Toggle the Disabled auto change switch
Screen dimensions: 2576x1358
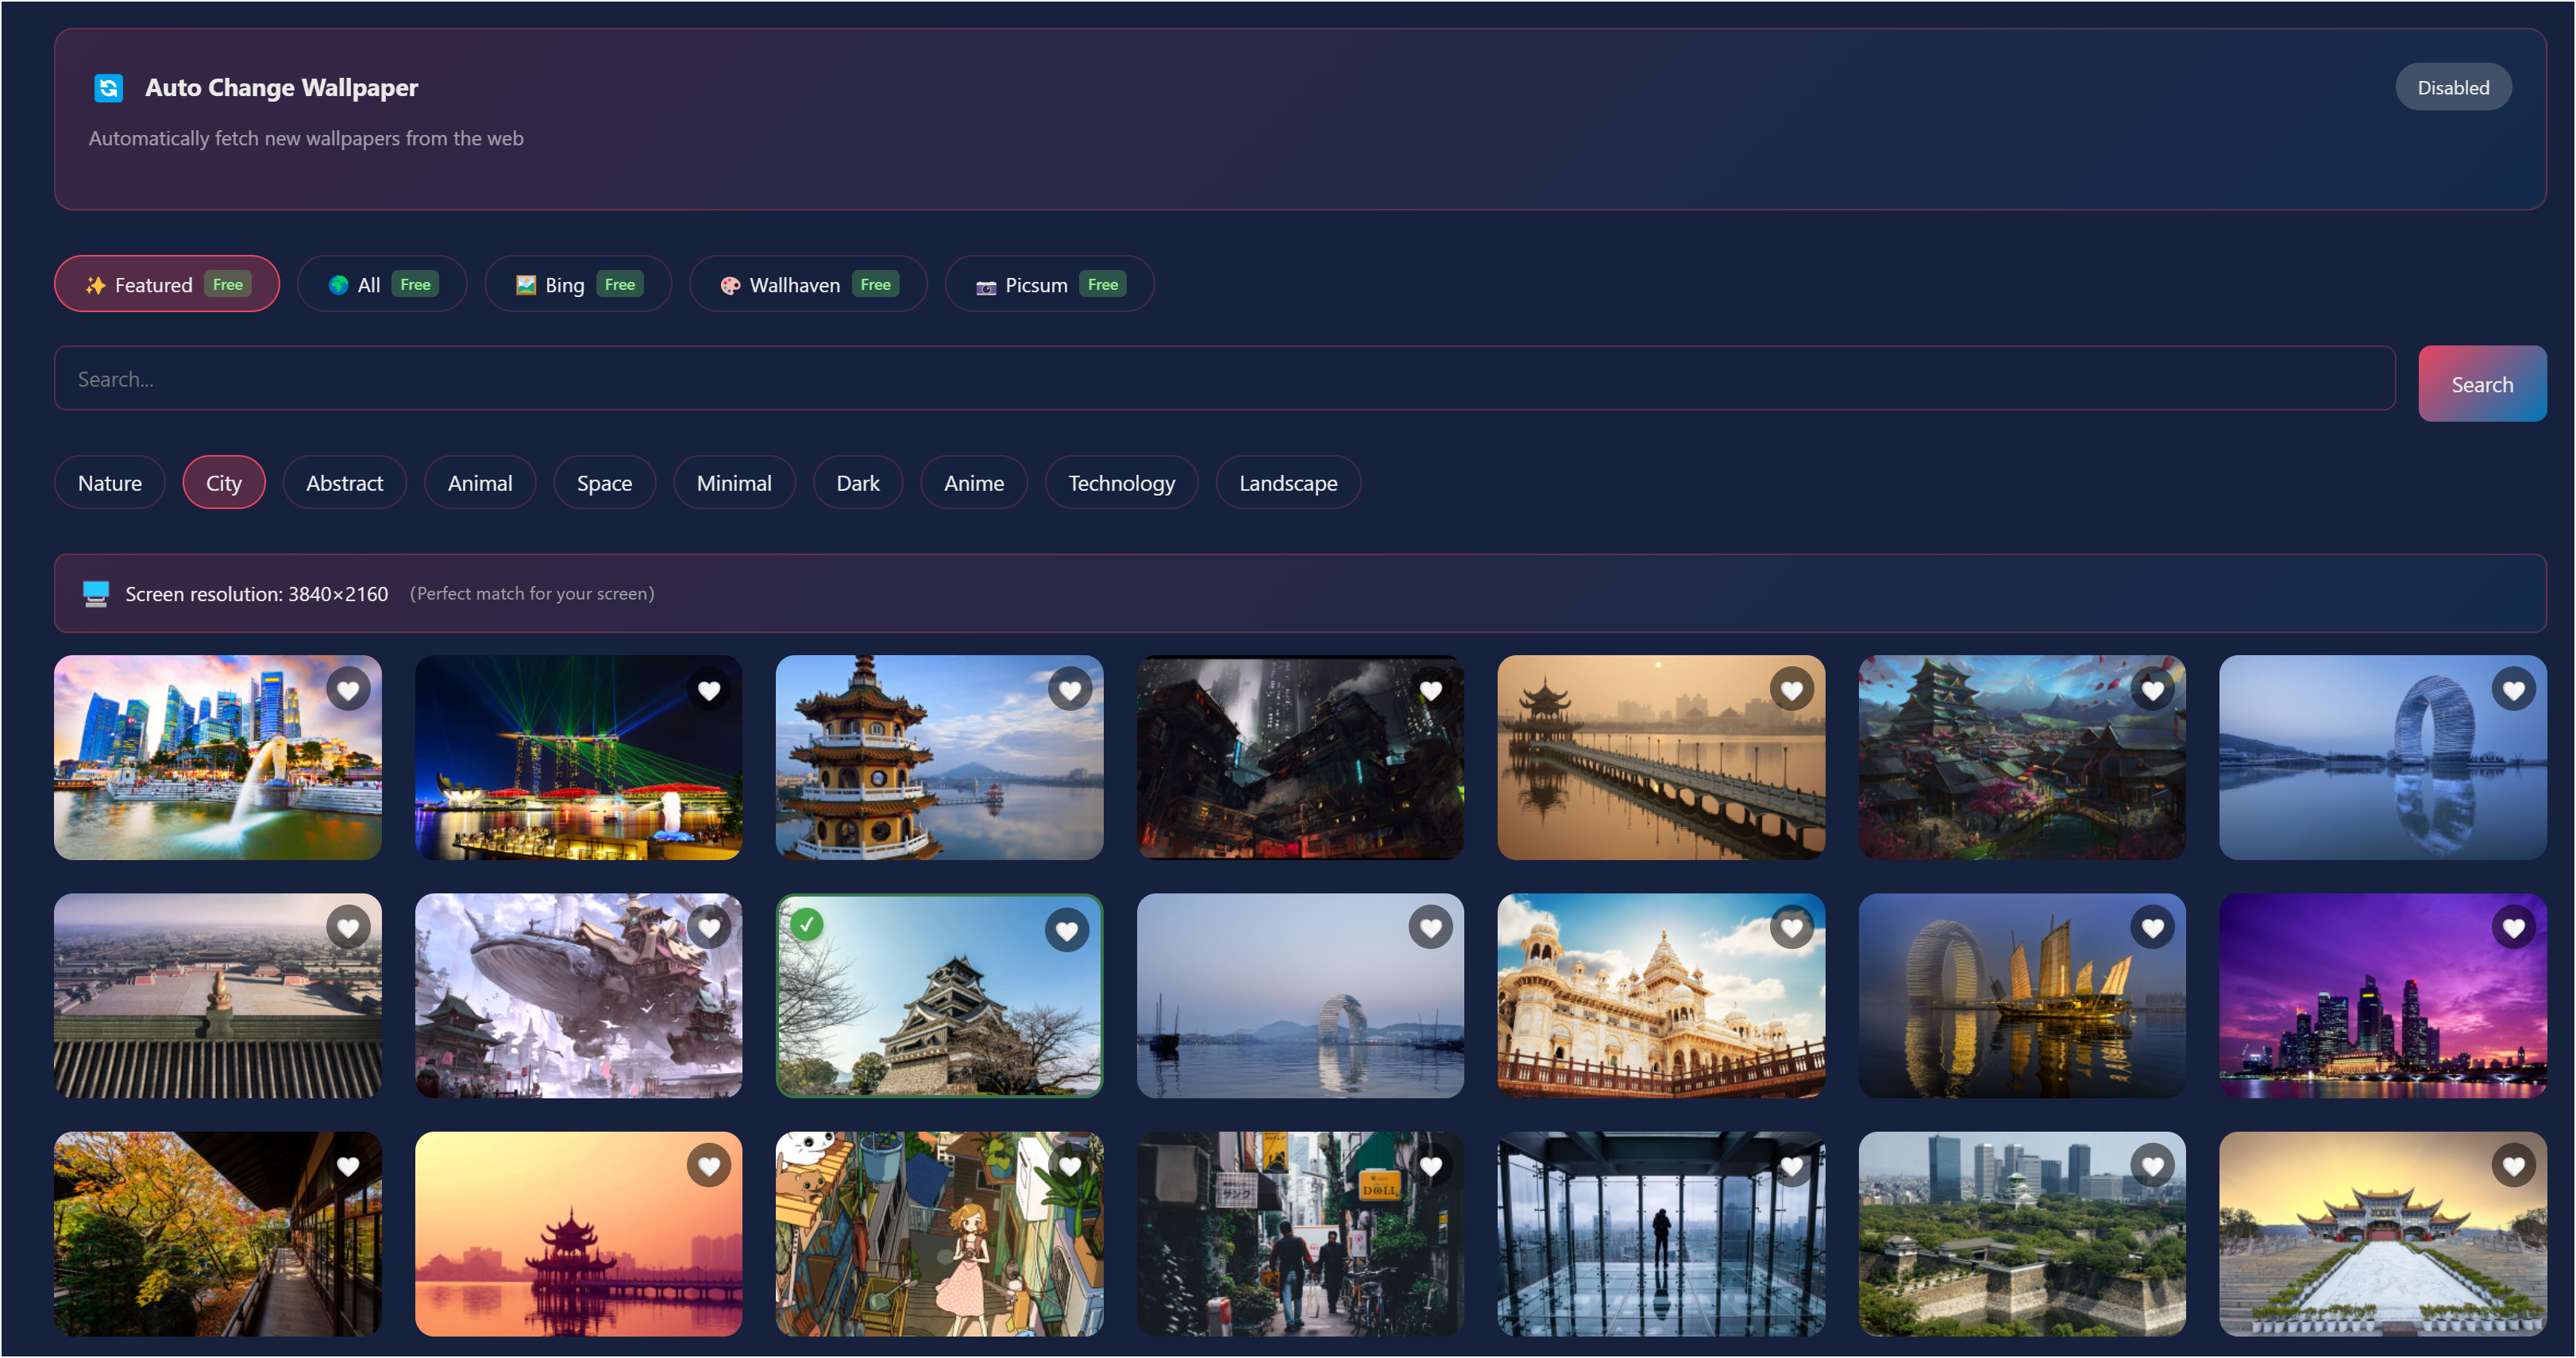2452,88
